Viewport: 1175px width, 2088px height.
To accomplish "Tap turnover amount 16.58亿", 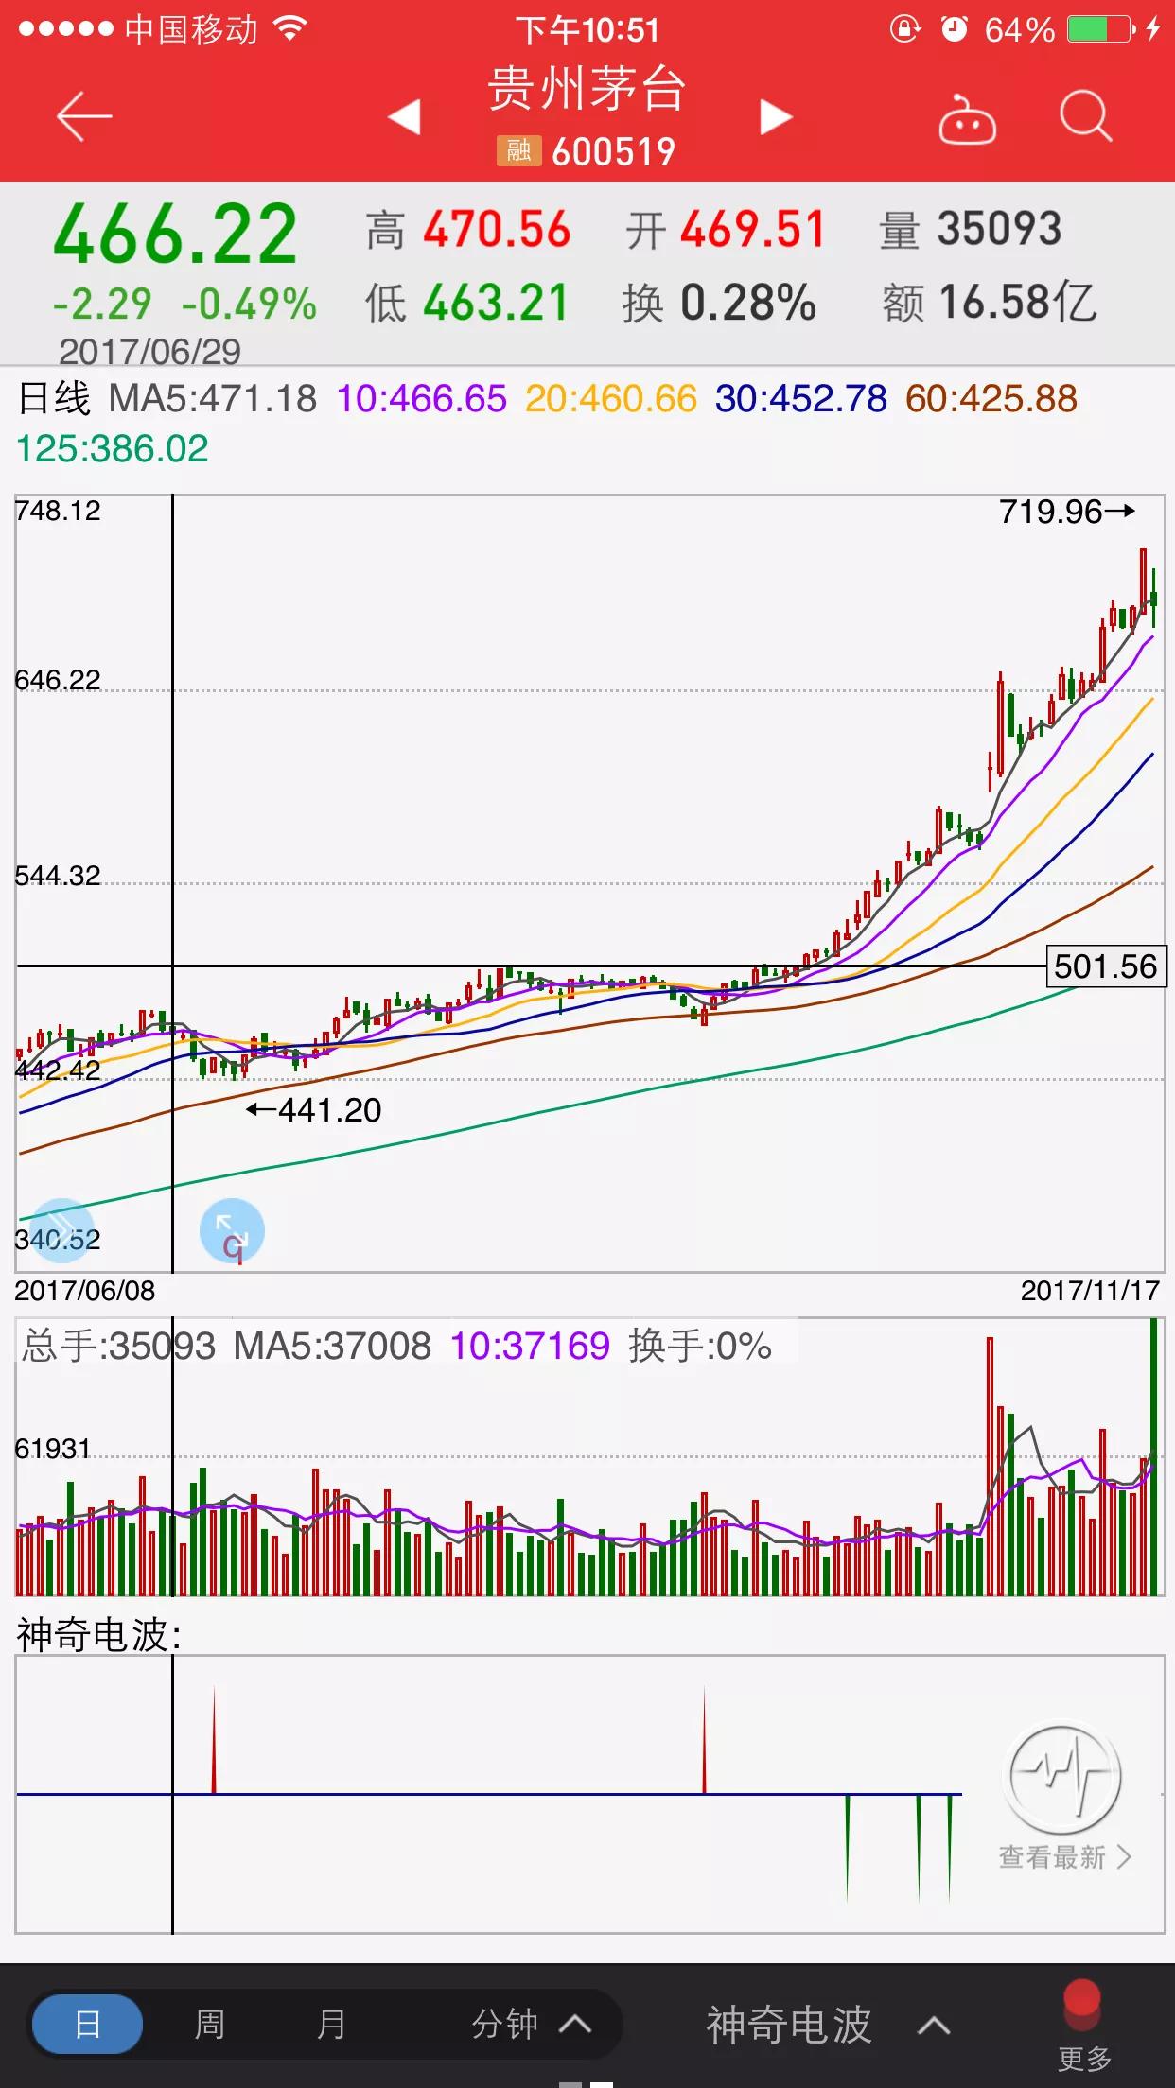I will (x=1018, y=304).
